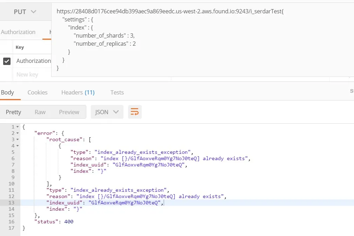Collapse the error object on line 2
This screenshot has height=236, width=354.
coord(18,133)
